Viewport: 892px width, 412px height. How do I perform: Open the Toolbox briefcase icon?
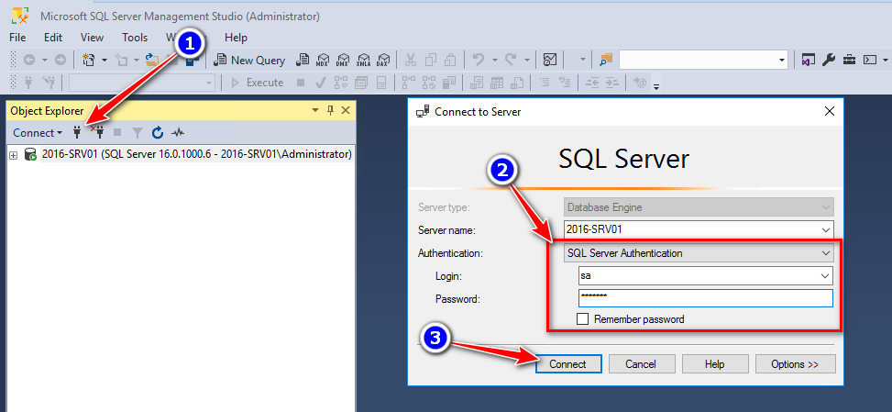click(x=849, y=59)
